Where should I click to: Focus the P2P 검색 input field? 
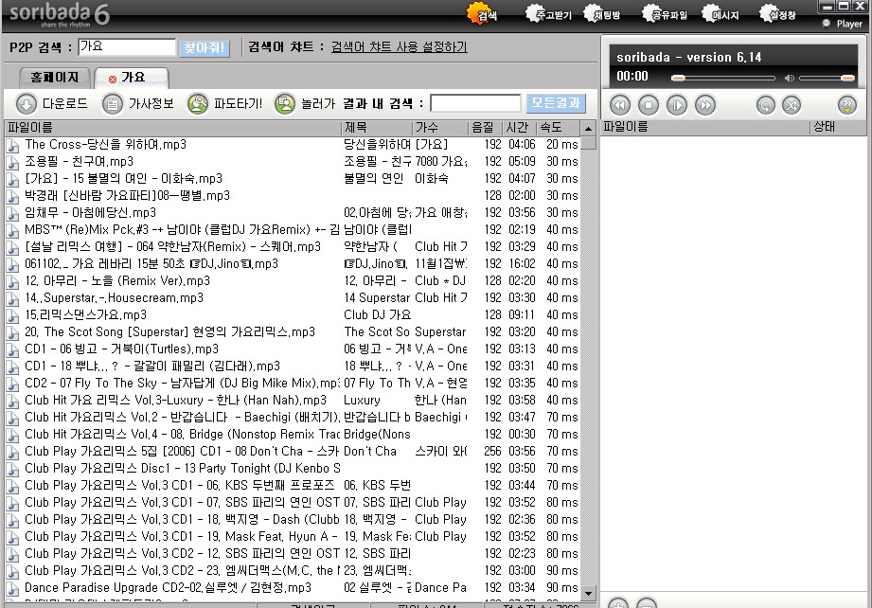pyautogui.click(x=127, y=46)
